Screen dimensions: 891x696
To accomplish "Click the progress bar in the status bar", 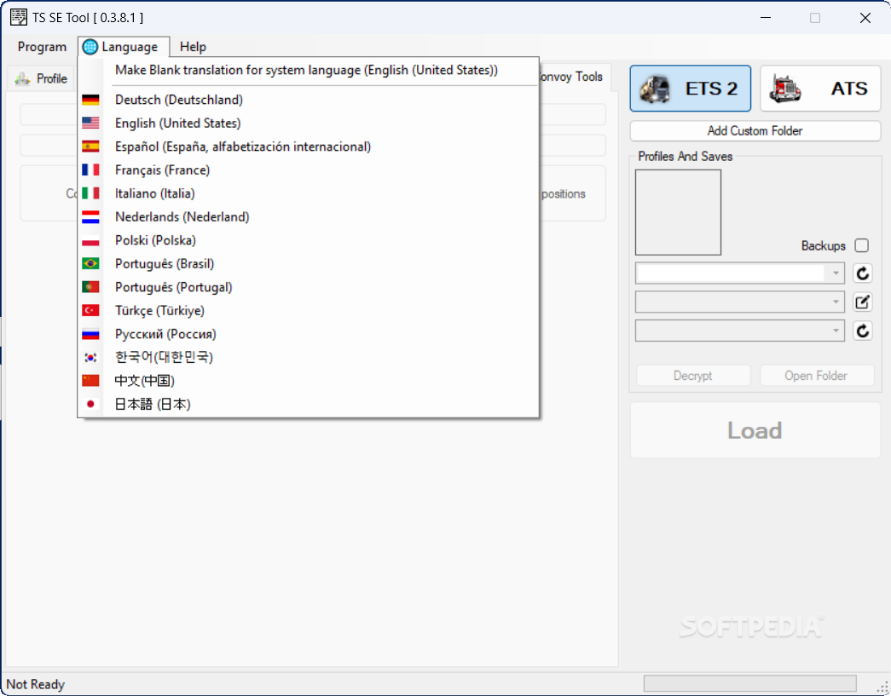I will pos(749,683).
